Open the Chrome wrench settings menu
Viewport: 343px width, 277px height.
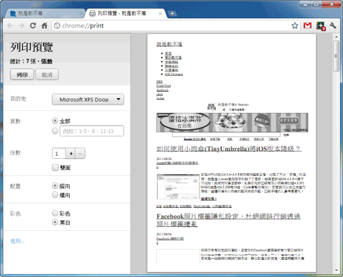tap(333, 26)
